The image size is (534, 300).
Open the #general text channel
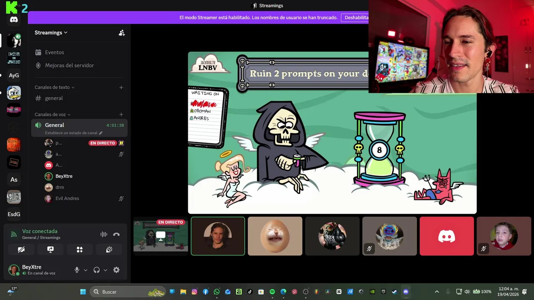click(79, 98)
